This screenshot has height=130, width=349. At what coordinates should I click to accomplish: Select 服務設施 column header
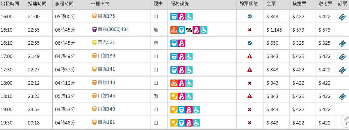point(180,4)
